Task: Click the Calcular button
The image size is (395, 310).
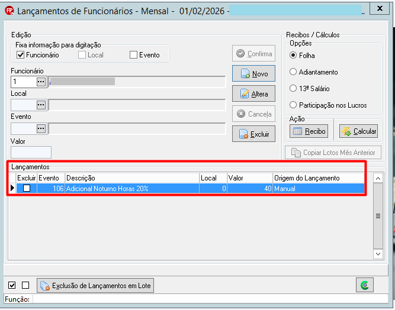Action: 358,131
